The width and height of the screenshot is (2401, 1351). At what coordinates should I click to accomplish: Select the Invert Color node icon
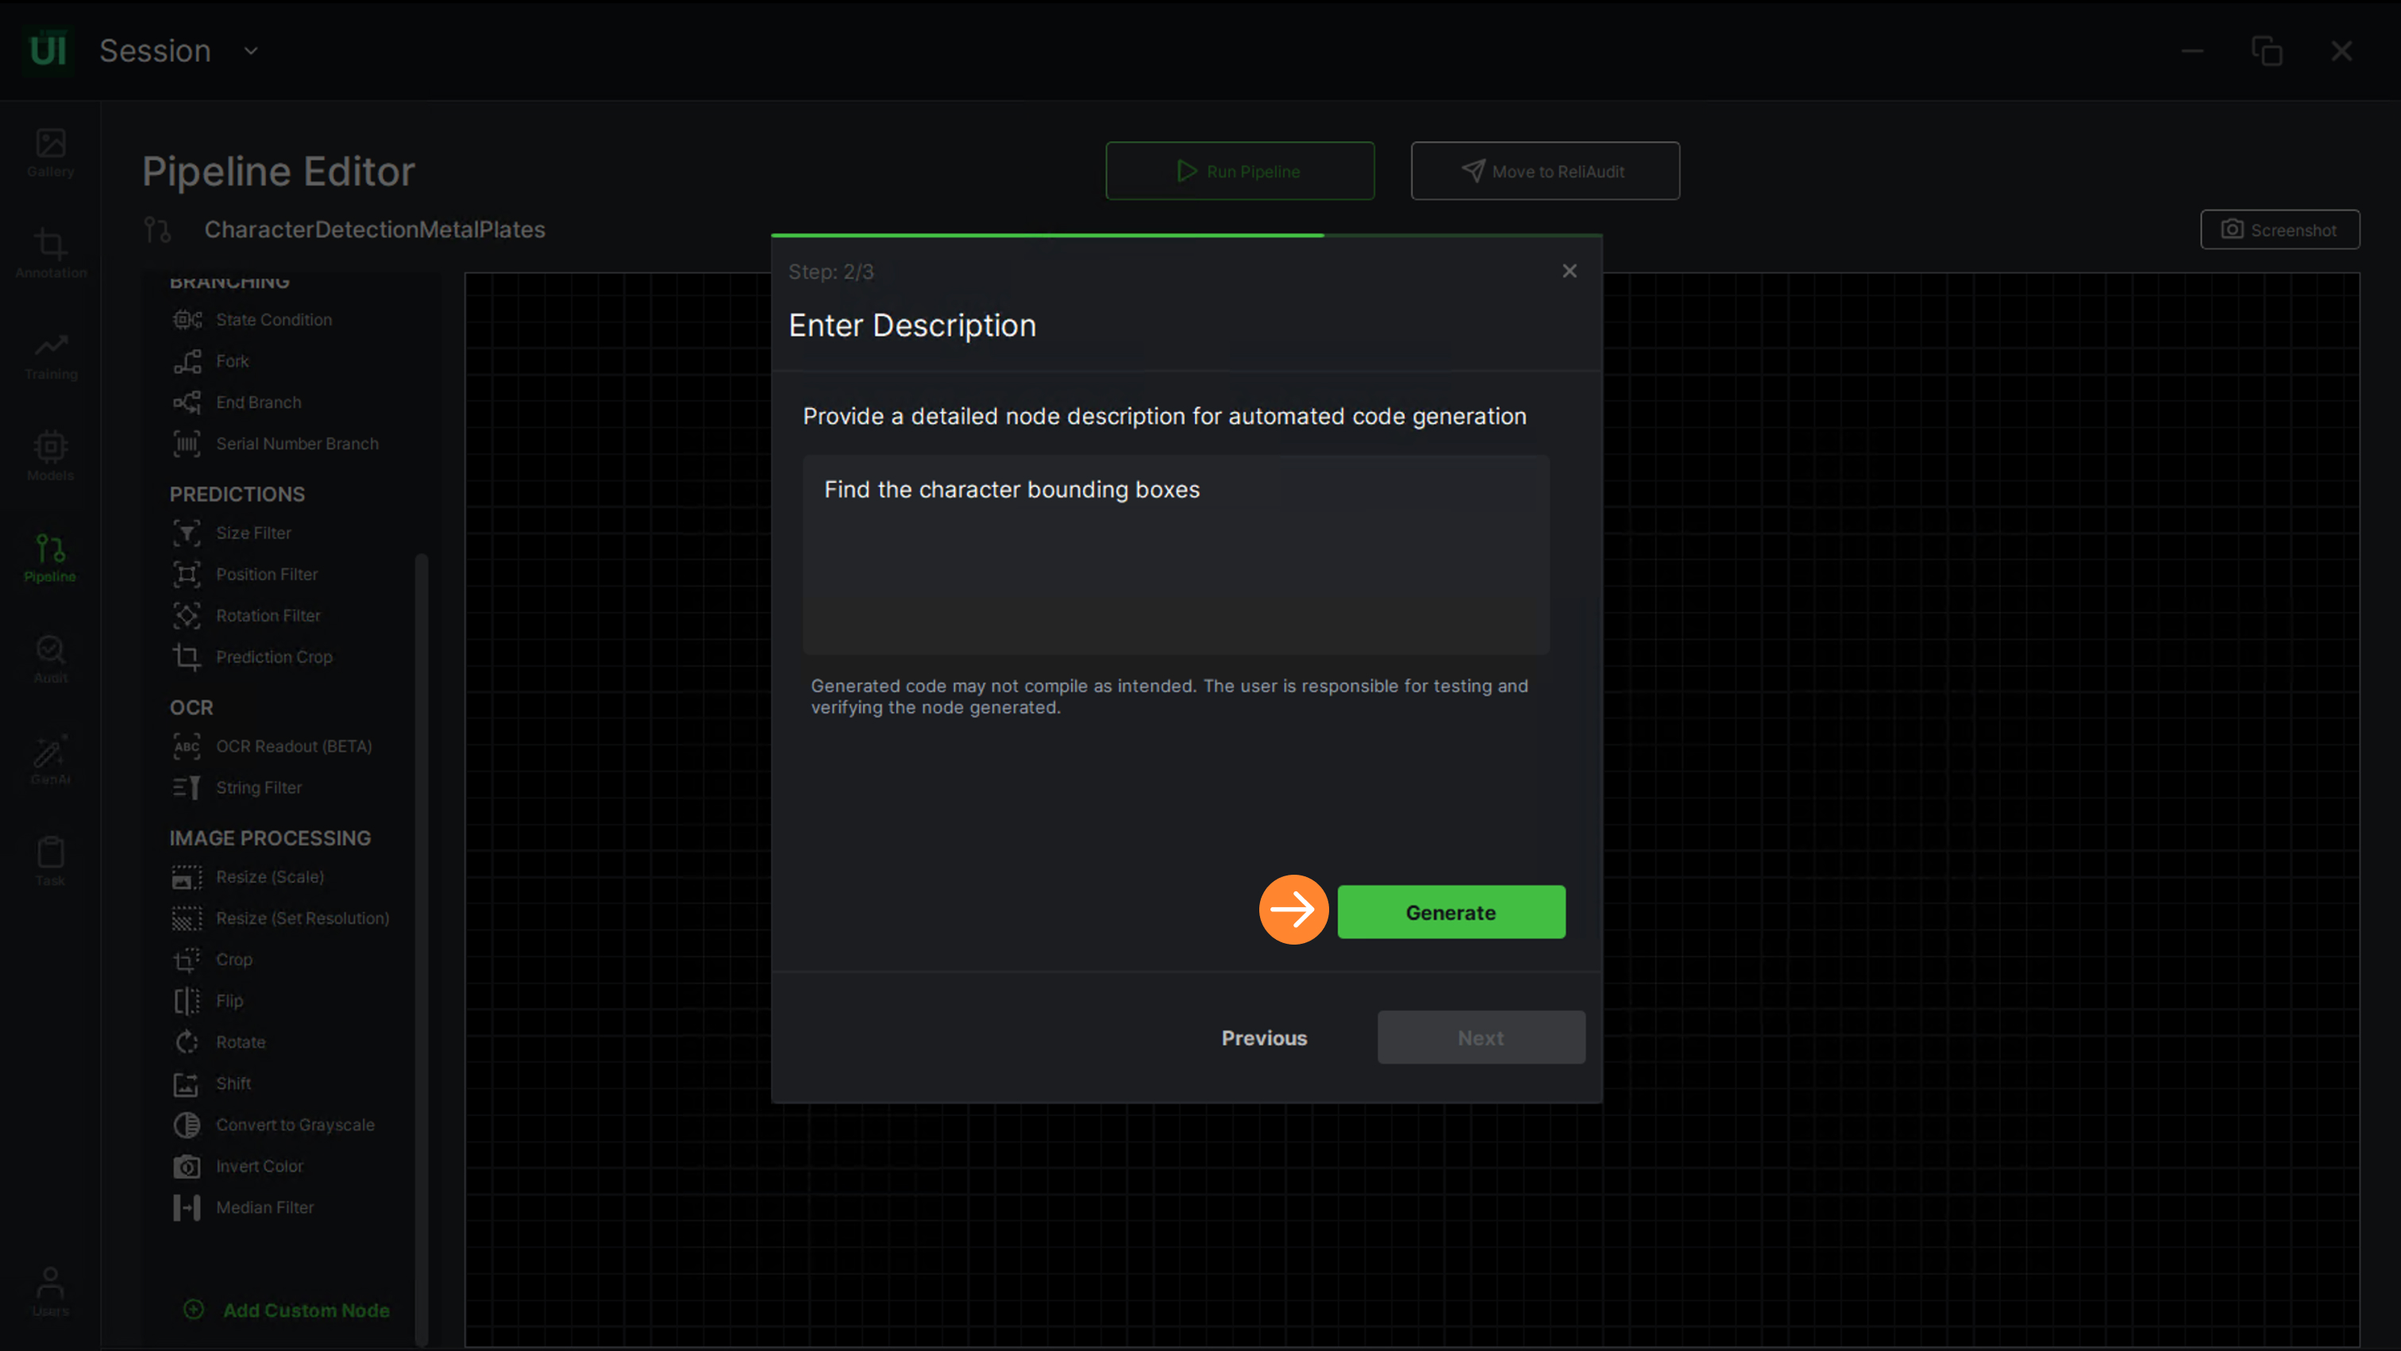187,1167
